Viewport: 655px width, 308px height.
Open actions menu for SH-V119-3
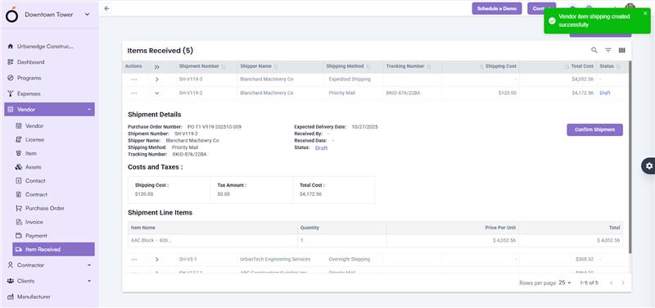click(x=133, y=79)
